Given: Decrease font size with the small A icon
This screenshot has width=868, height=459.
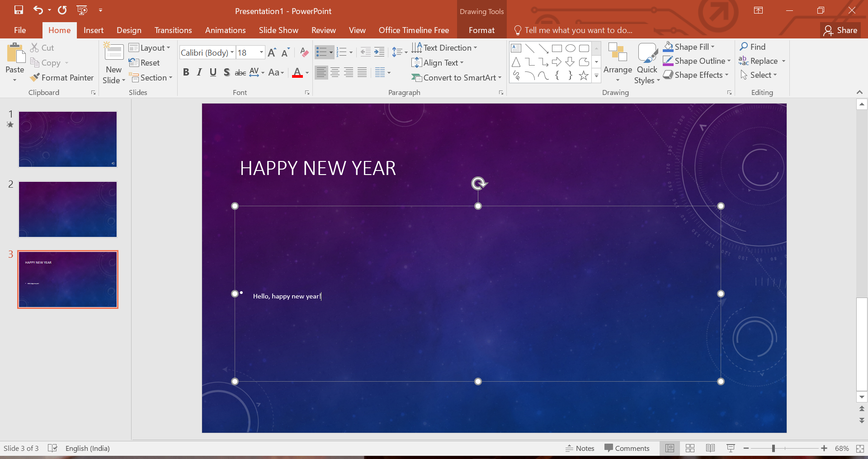Looking at the screenshot, I should pos(285,52).
